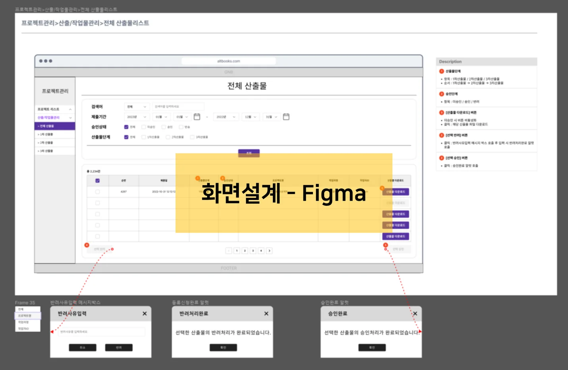This screenshot has height=370, width=568.
Task: Close the 반려처리완료 alert with X
Action: pyautogui.click(x=266, y=314)
